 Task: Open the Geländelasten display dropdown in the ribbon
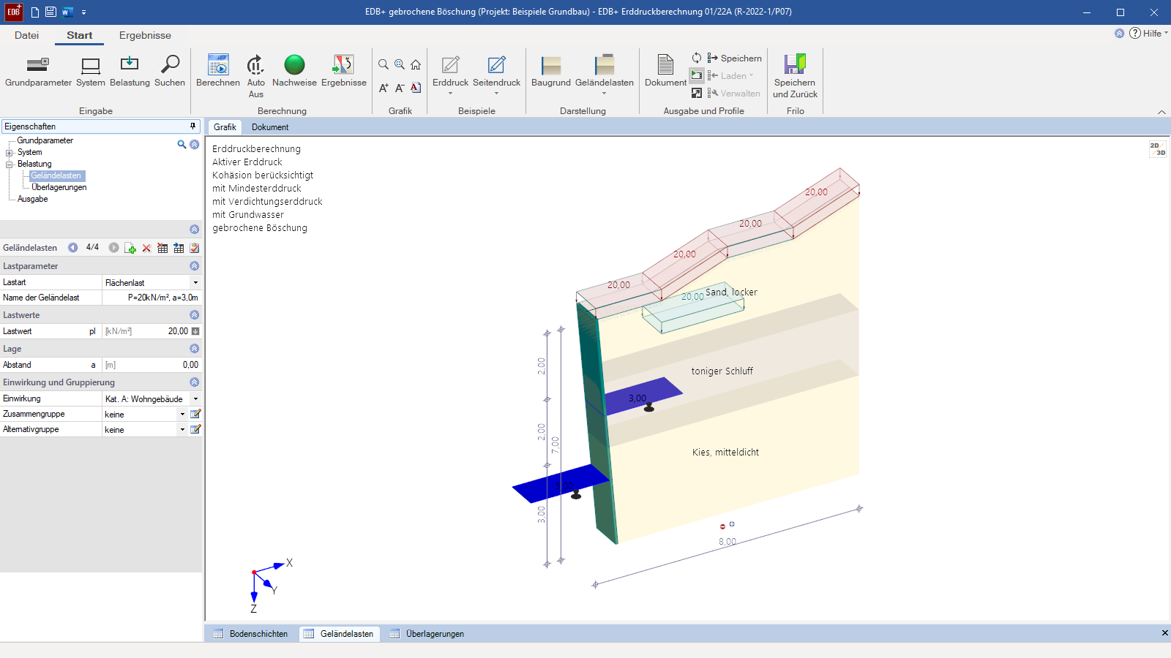click(605, 76)
